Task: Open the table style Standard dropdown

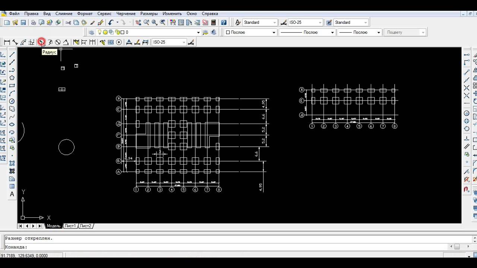Action: pos(366,22)
